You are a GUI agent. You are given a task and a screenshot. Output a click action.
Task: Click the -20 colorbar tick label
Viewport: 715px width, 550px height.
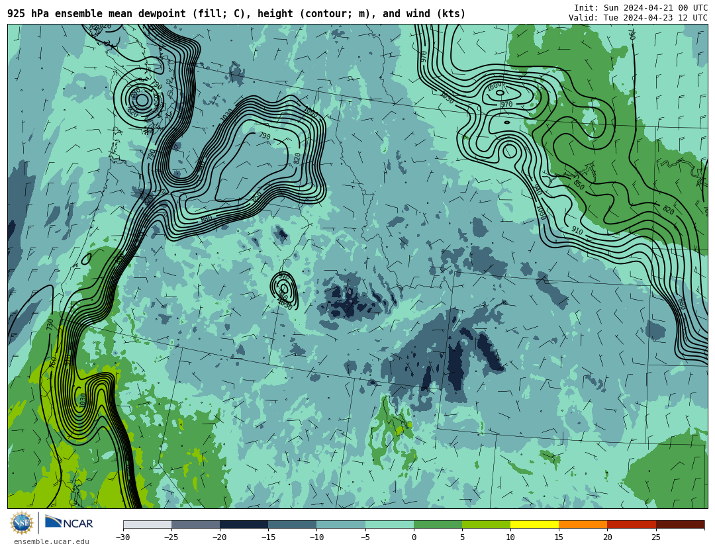(x=219, y=537)
